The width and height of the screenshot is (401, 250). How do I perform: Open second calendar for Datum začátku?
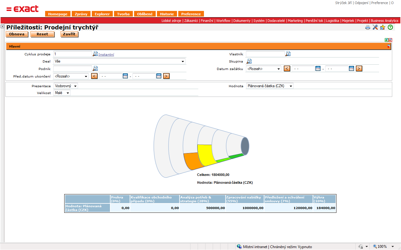(352, 68)
